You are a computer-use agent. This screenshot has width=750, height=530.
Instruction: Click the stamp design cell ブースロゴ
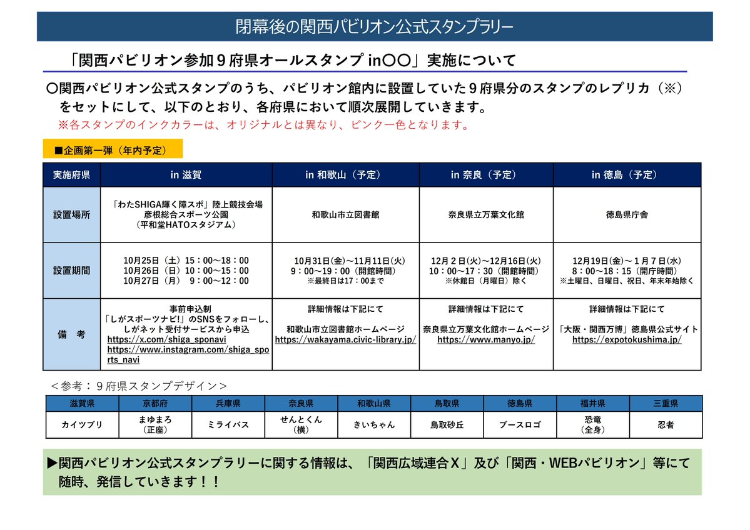tap(520, 424)
